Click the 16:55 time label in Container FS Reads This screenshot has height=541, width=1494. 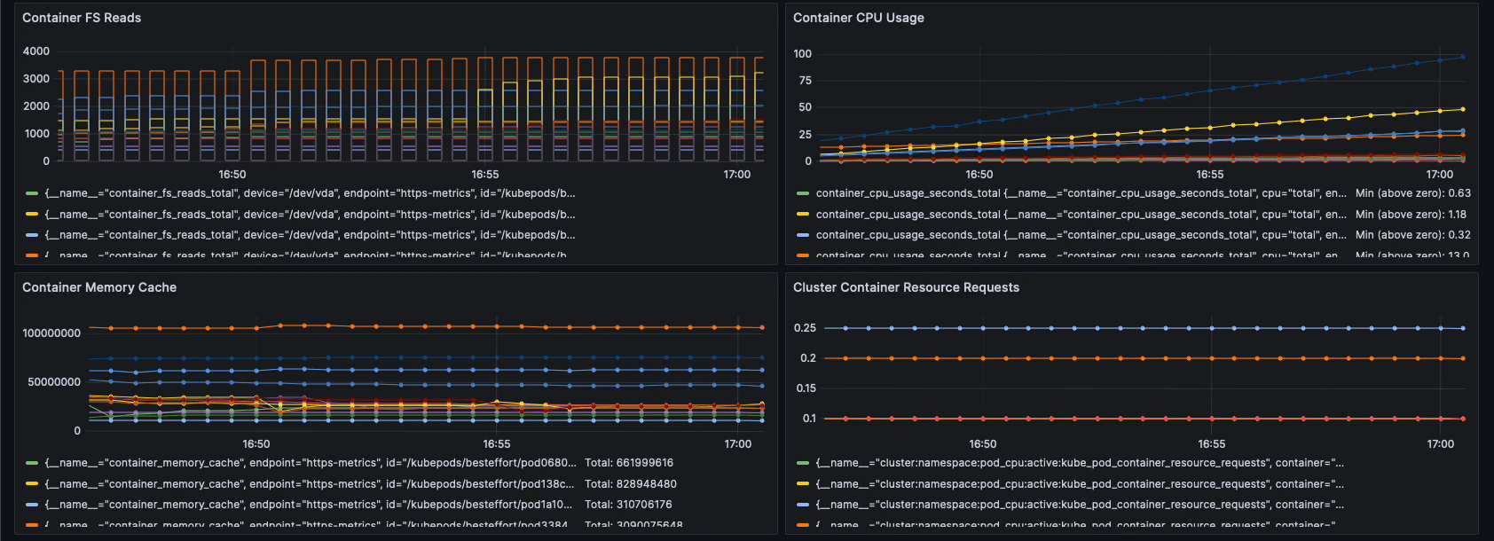click(x=484, y=175)
